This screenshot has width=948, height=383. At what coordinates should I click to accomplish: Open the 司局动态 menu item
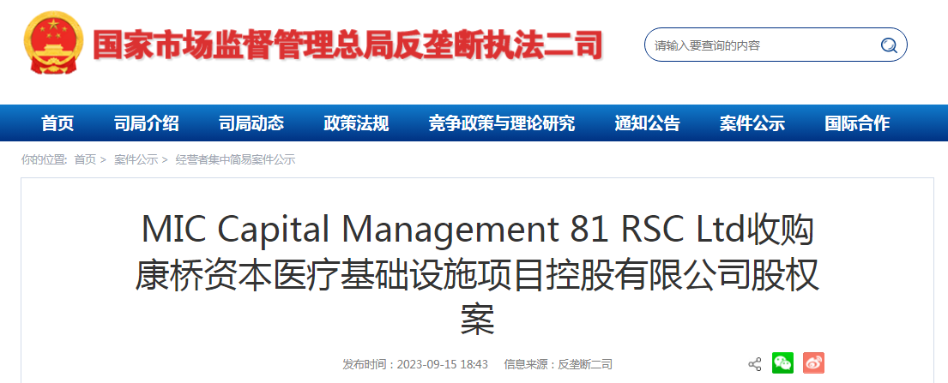(x=251, y=123)
